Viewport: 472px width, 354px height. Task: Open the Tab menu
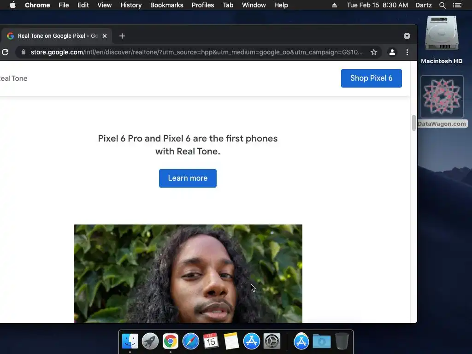pyautogui.click(x=228, y=5)
